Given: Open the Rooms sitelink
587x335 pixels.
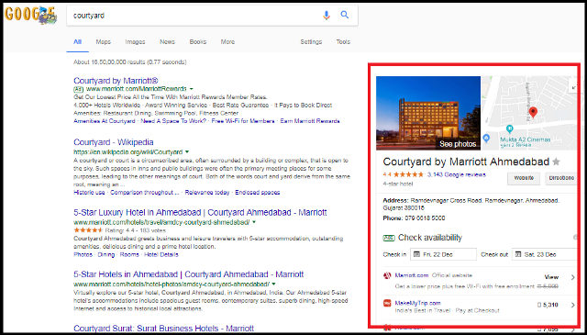Looking at the screenshot, I should [x=129, y=255].
